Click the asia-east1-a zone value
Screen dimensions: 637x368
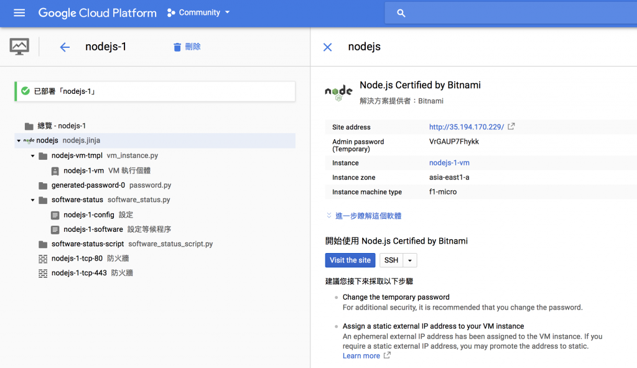point(449,177)
